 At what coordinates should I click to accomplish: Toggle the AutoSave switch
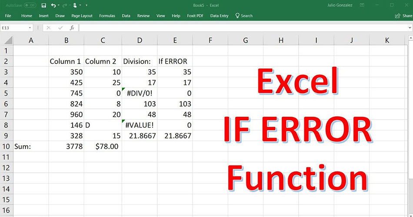point(30,5)
